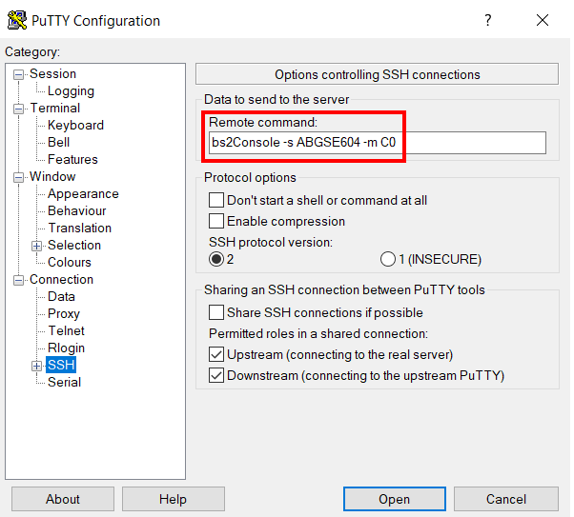Click into the Remote command text field
Image resolution: width=574 pixels, height=517 pixels.
(x=377, y=143)
